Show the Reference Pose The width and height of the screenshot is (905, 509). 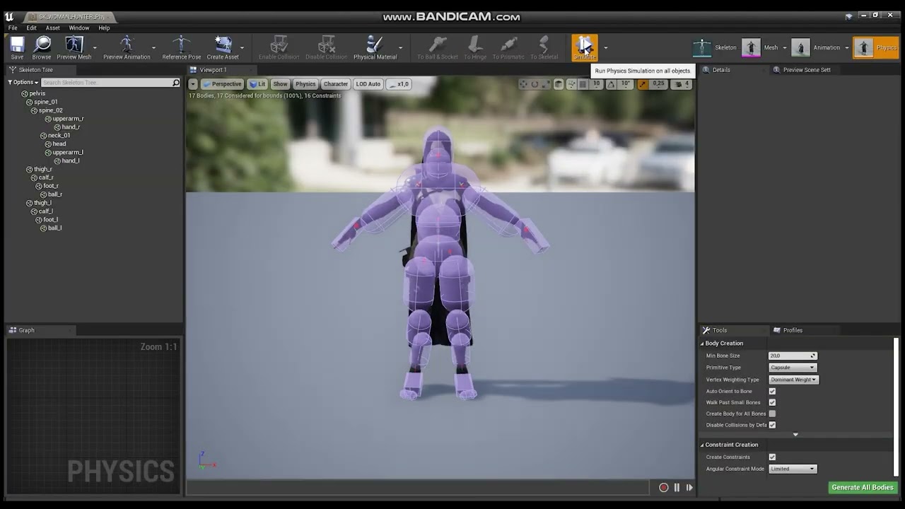tap(182, 48)
